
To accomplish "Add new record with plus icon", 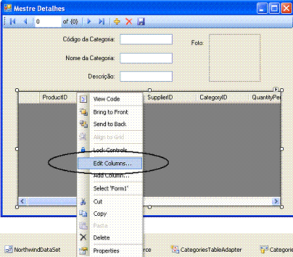I will coord(117,22).
